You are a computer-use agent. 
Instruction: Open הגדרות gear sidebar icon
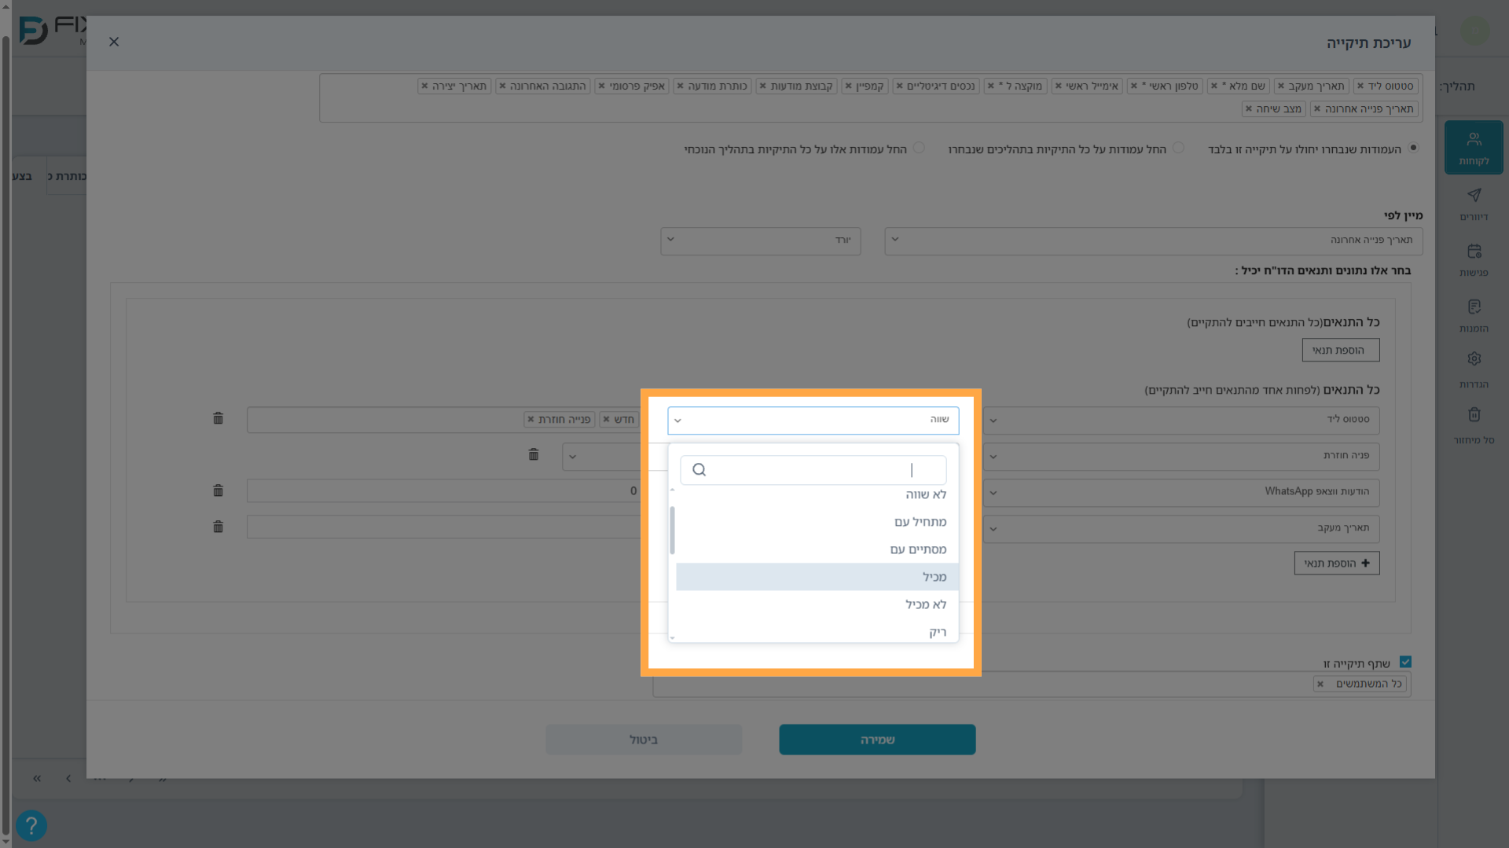tap(1474, 369)
